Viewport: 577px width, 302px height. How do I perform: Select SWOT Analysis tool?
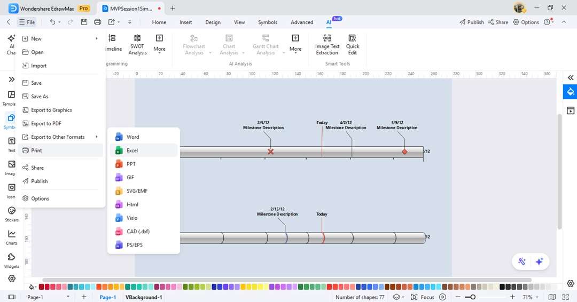(x=137, y=44)
